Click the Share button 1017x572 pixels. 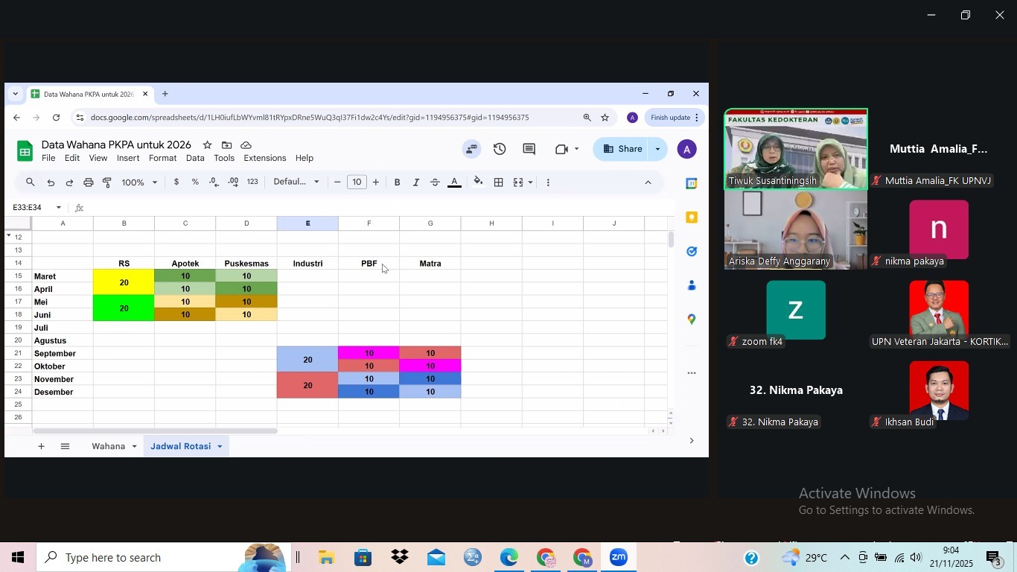coord(622,149)
